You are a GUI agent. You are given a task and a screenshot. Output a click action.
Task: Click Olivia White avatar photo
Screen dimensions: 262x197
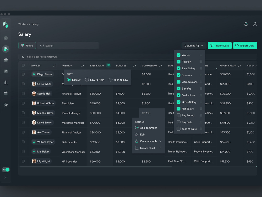coord(34,84)
